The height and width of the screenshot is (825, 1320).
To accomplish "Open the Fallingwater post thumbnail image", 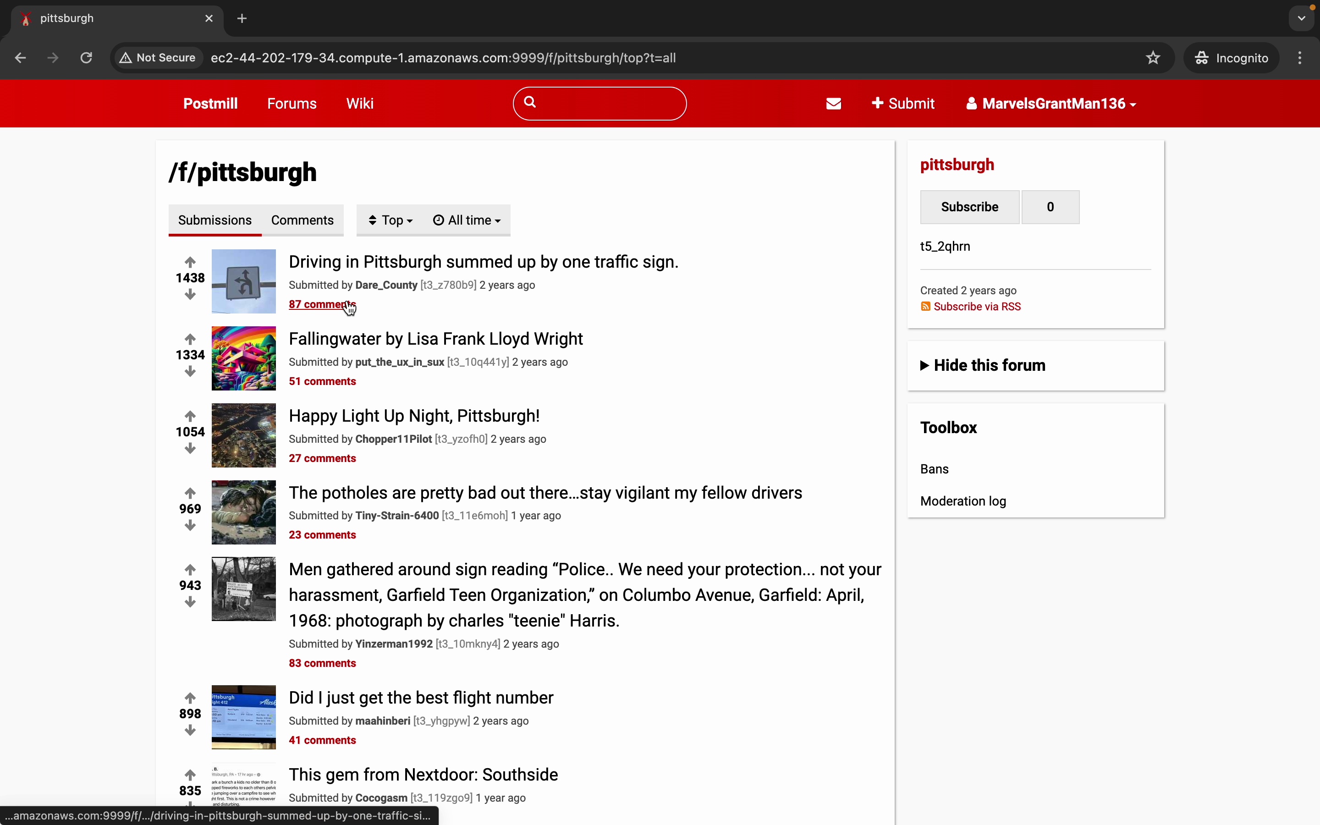I will (244, 358).
